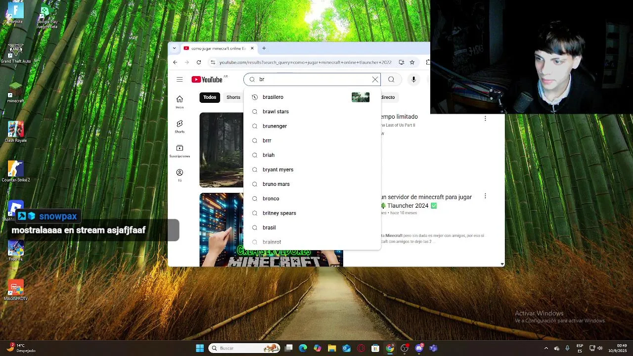Start voice search with the microphone
Image resolution: width=633 pixels, height=356 pixels.
(x=413, y=80)
